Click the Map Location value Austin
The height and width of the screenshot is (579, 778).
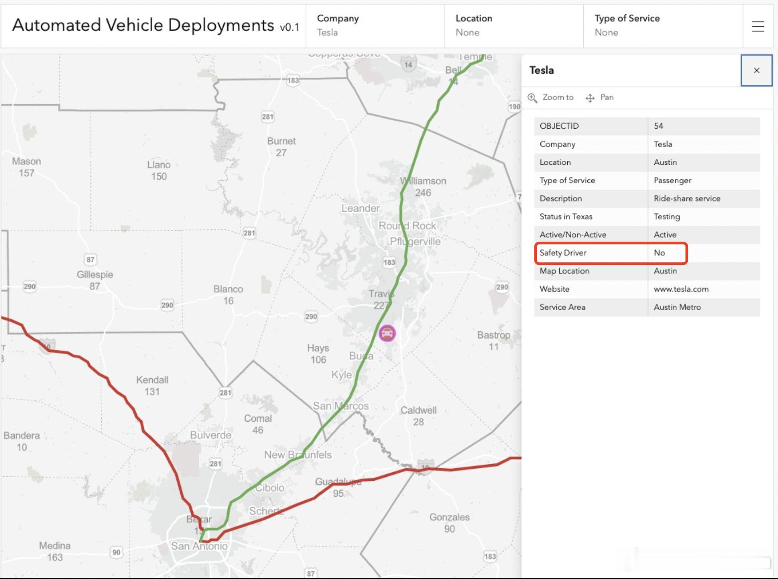[x=665, y=271]
